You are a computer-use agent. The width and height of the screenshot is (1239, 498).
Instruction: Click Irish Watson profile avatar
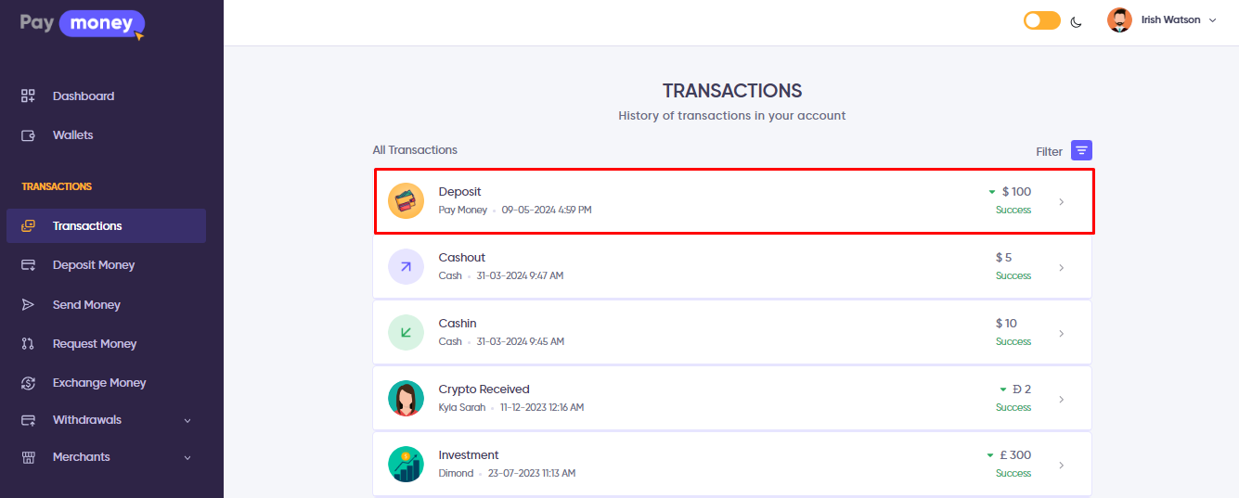pos(1119,20)
